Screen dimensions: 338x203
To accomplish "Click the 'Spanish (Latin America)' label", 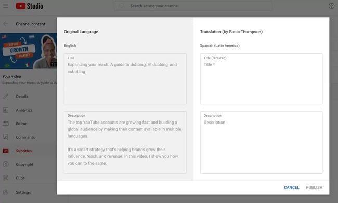I will coord(219,45).
